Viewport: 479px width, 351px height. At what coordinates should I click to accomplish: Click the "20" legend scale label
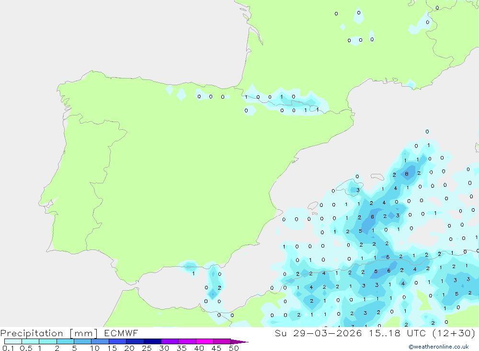tap(129, 348)
